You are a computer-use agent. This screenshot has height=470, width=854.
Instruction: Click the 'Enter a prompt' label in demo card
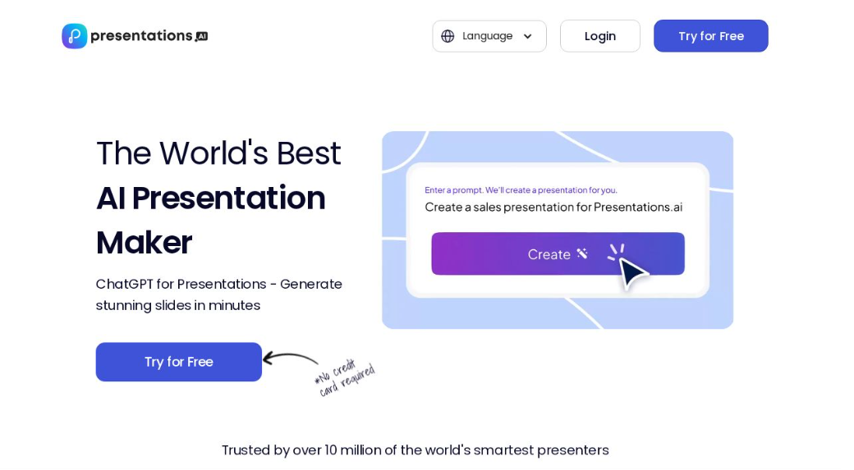521,189
